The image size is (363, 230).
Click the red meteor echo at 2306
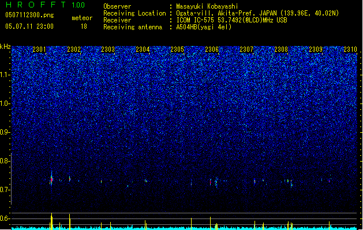click(x=211, y=182)
